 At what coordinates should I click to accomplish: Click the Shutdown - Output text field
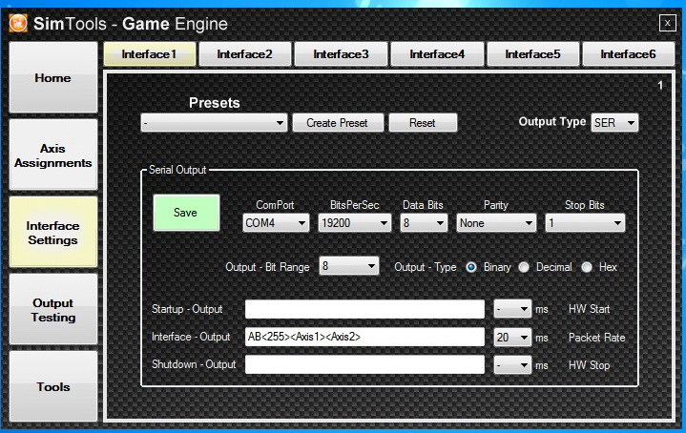(364, 364)
